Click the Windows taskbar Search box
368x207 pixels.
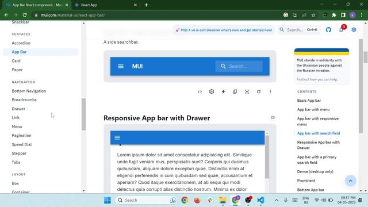point(147,200)
